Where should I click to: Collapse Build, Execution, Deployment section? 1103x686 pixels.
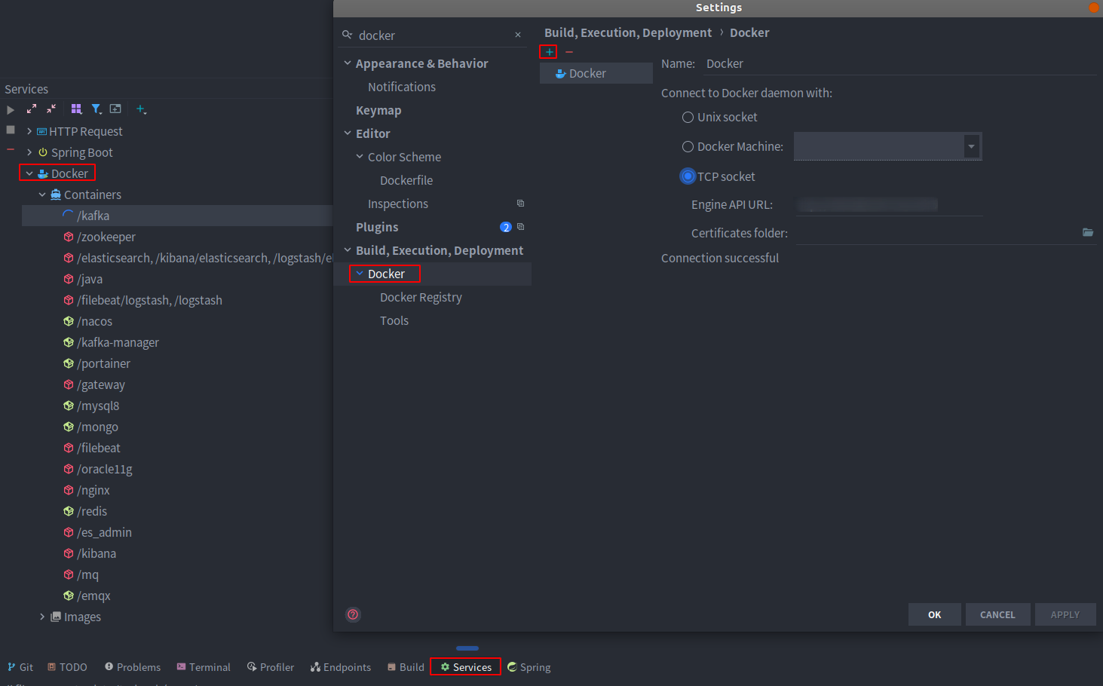348,250
